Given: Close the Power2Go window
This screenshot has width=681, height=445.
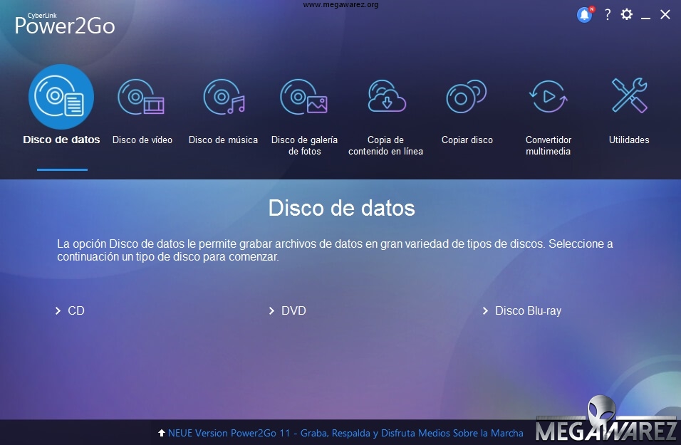Looking at the screenshot, I should pos(665,14).
